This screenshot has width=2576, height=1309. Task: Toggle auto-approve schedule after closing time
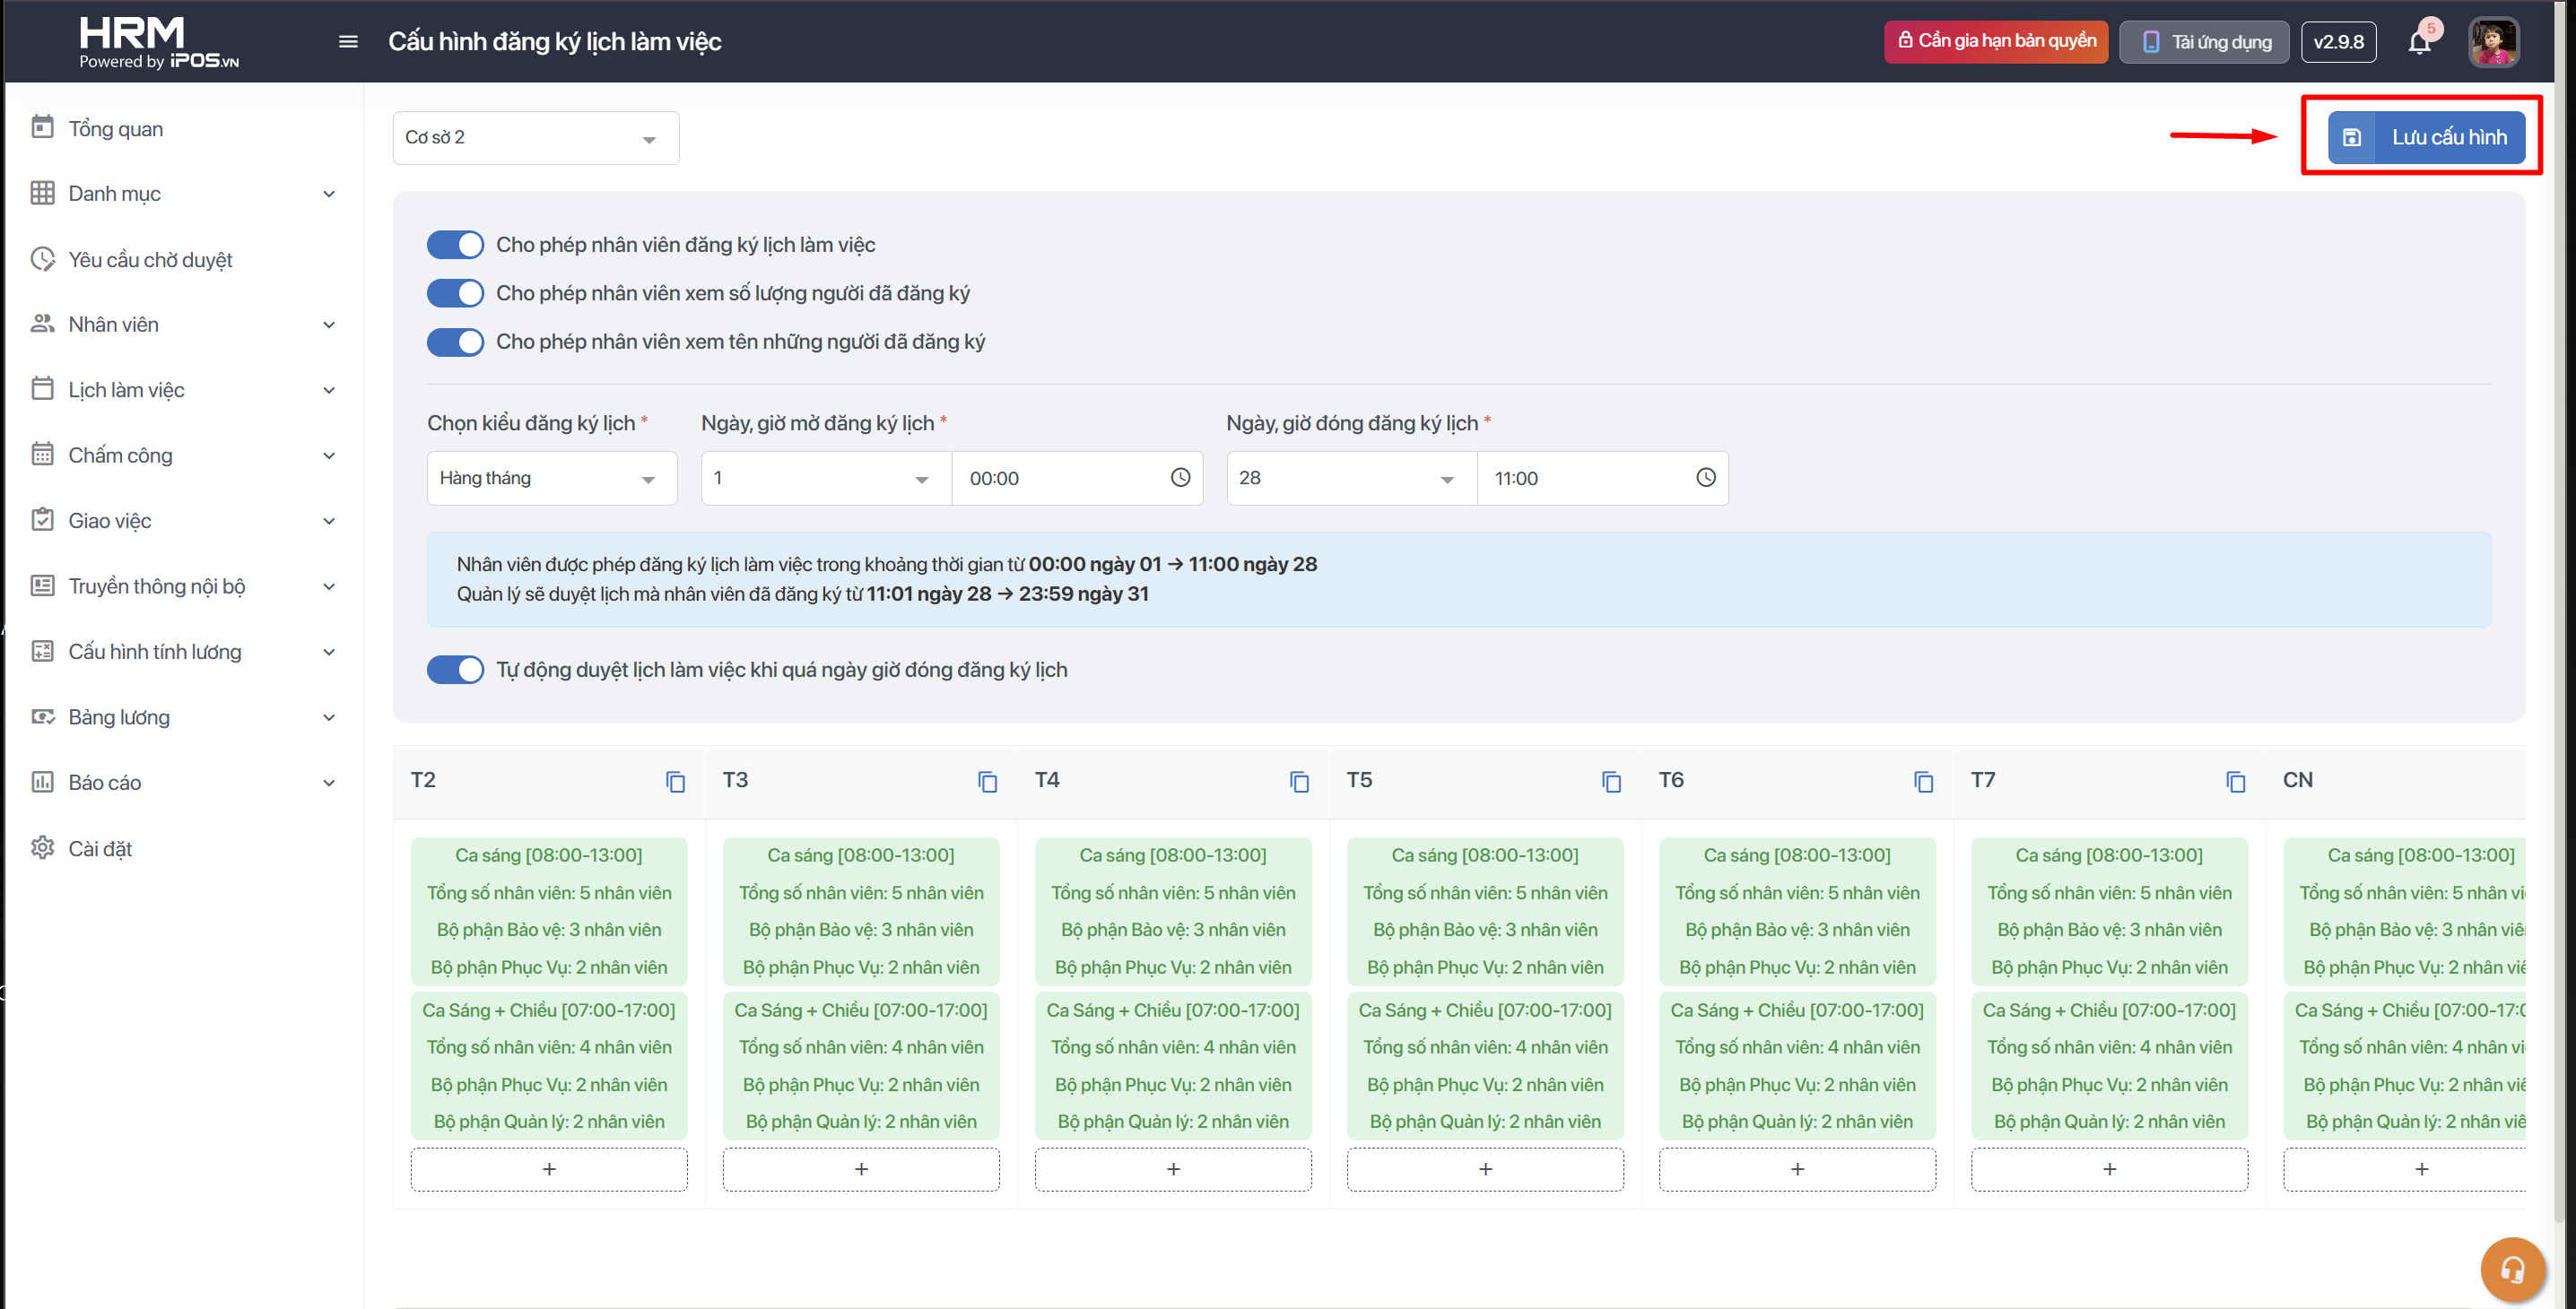455,670
